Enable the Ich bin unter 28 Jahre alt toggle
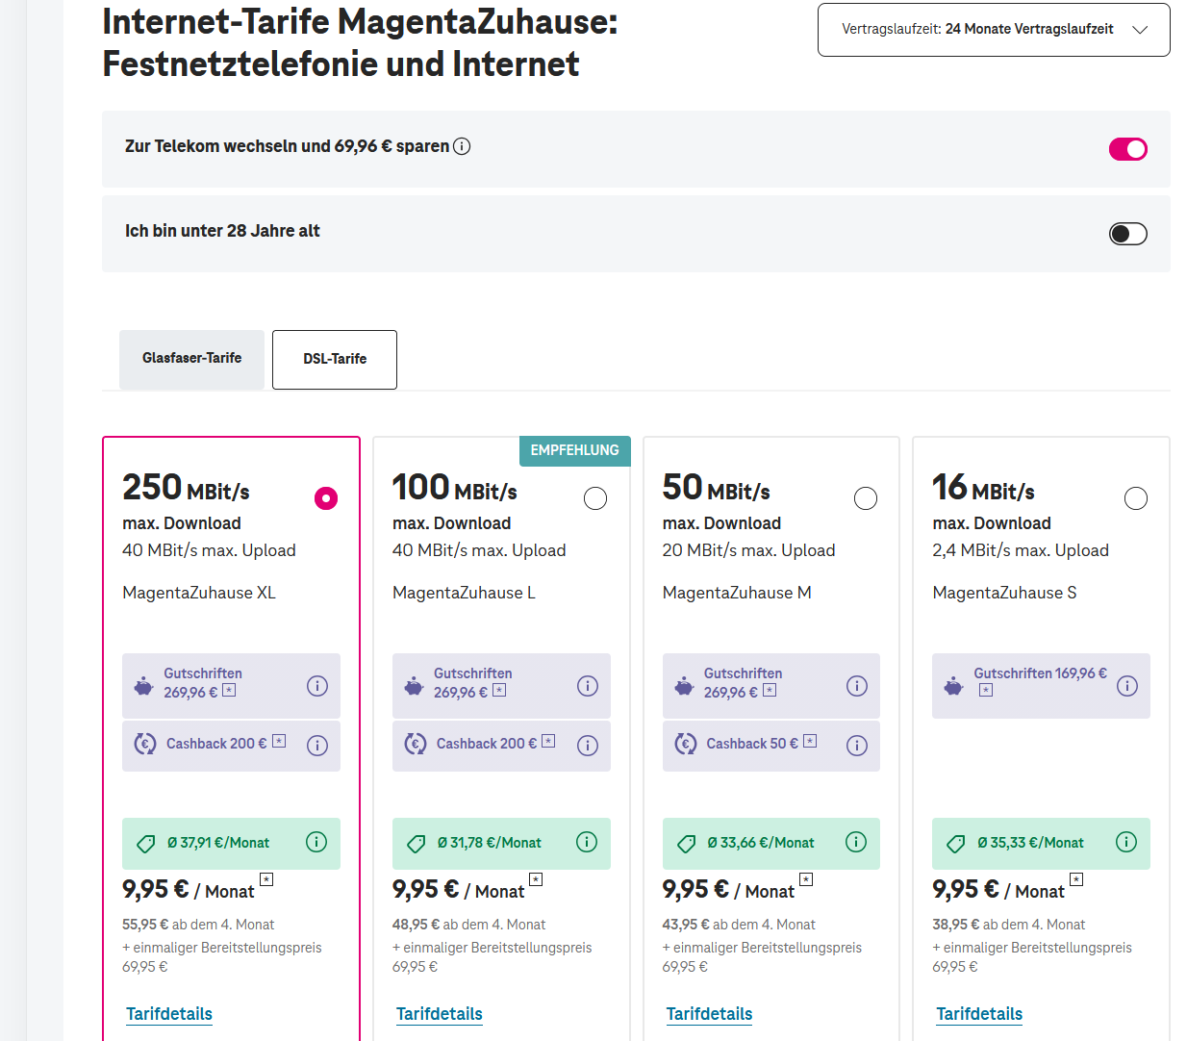Viewport: 1187px width, 1041px height. (1128, 234)
